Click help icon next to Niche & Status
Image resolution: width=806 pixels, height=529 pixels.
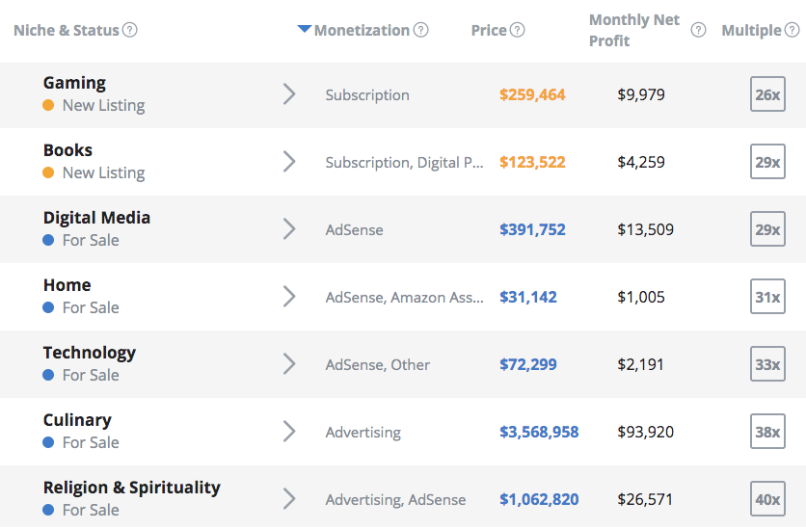(130, 30)
